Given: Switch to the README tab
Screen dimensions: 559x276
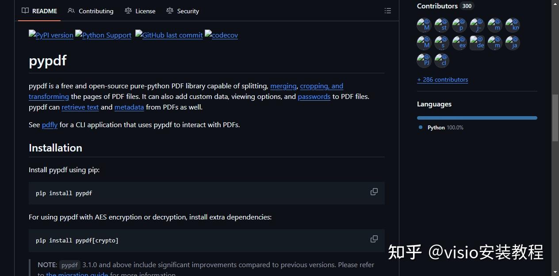Looking at the screenshot, I should (x=39, y=11).
